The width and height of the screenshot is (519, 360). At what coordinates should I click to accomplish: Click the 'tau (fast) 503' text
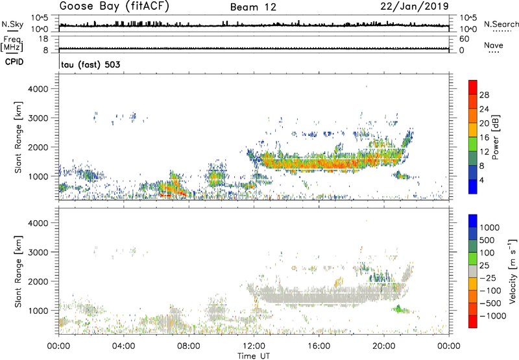[x=91, y=64]
